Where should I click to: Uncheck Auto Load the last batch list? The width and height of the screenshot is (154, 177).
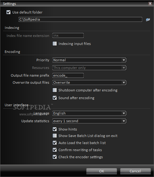(55, 143)
